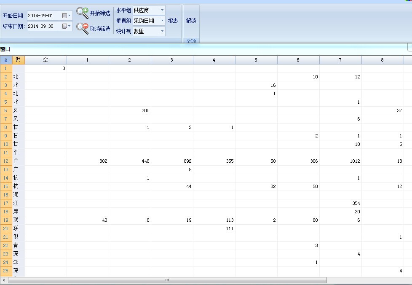Click the 杂项 group label
The height and width of the screenshot is (285, 412).
(191, 41)
